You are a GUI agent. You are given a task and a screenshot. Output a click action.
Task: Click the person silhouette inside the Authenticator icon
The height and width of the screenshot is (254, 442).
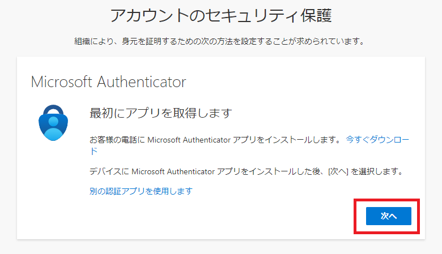point(53,128)
